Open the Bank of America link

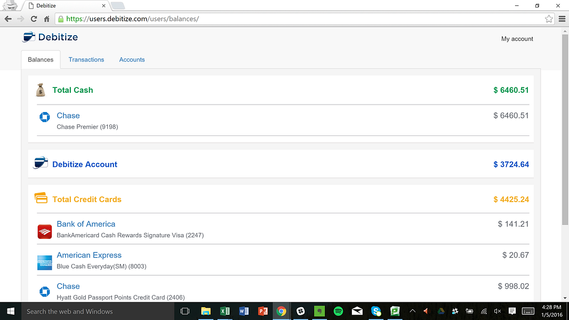point(86,224)
